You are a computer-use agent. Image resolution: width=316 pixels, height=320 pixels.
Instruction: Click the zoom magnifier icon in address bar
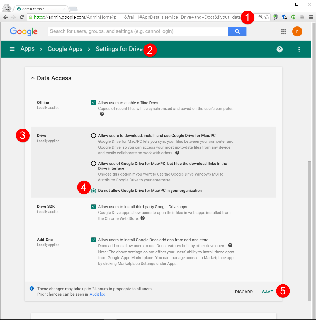pyautogui.click(x=260, y=17)
